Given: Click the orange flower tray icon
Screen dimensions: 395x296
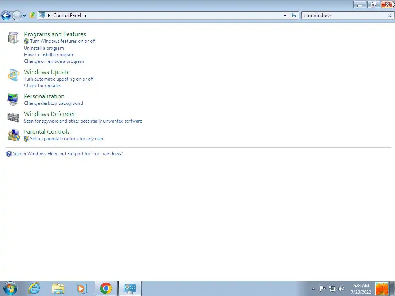Looking at the screenshot, I should click(x=381, y=289).
